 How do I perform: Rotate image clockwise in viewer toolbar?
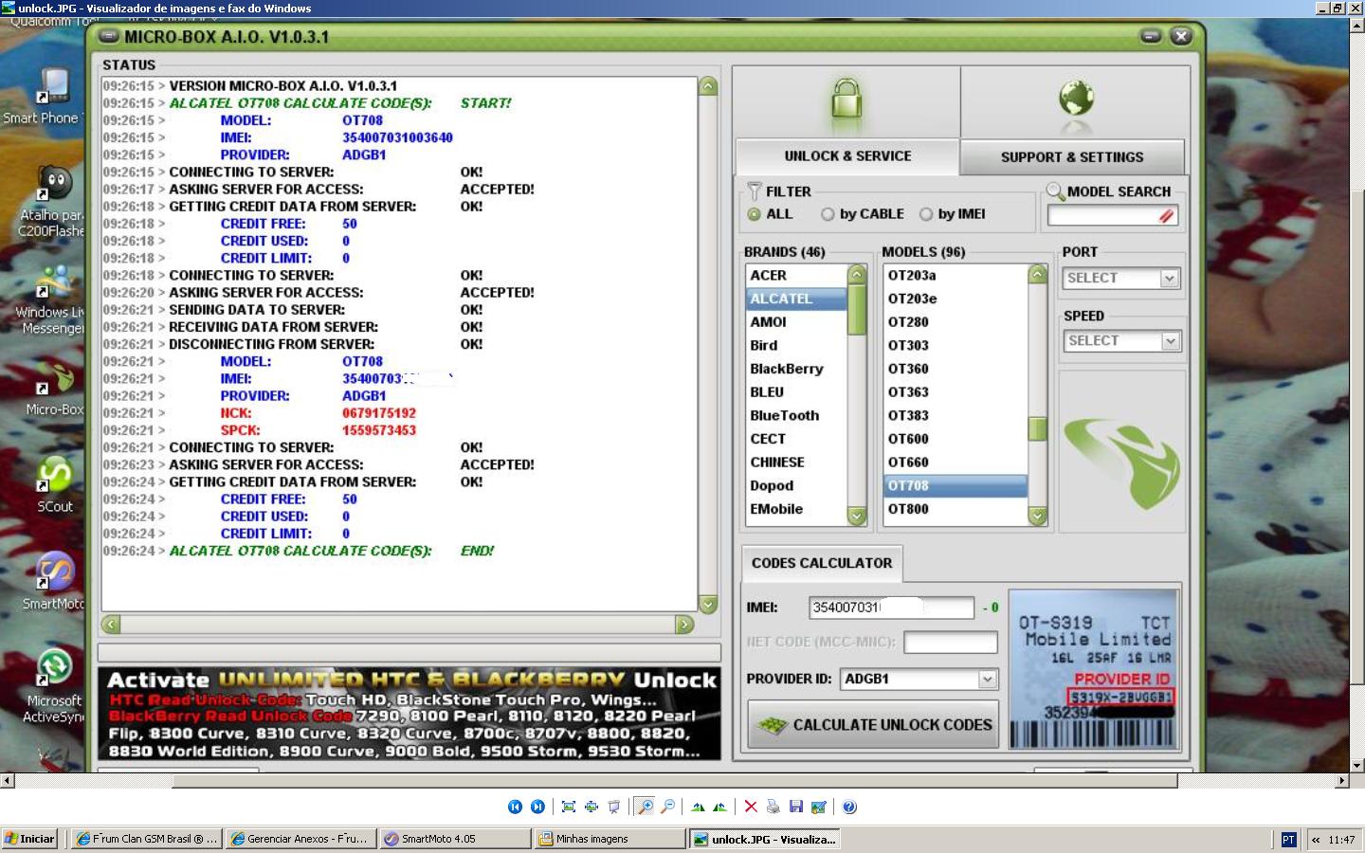pyautogui.click(x=699, y=807)
